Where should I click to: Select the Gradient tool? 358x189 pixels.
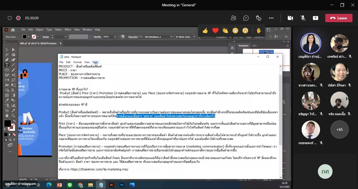13,95
